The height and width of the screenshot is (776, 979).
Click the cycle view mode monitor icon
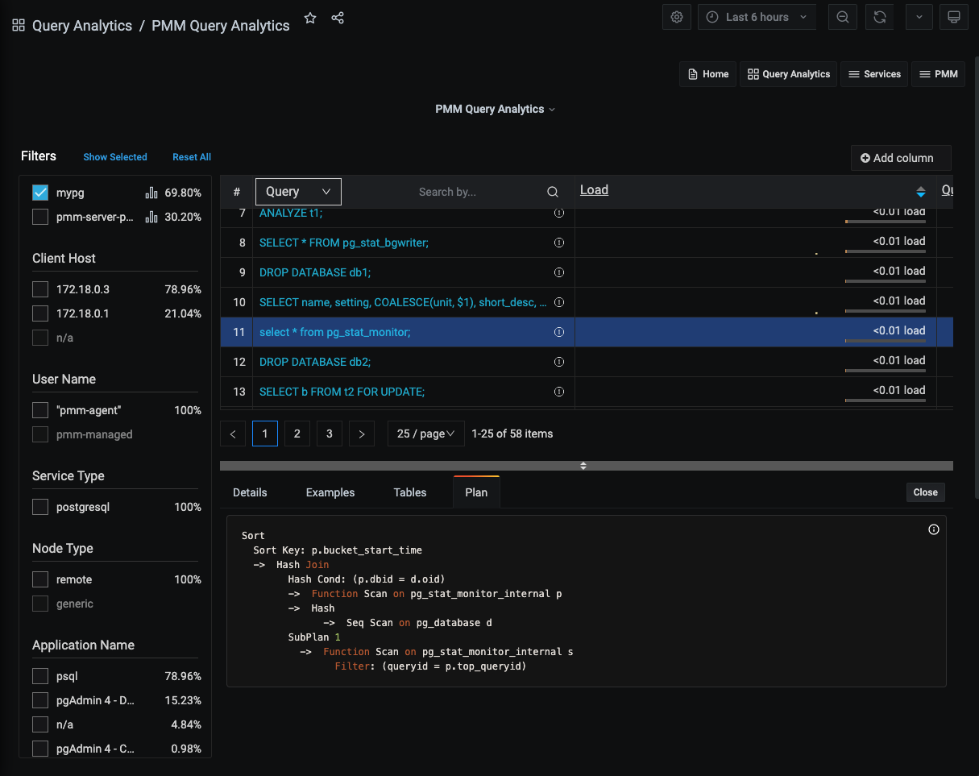(954, 17)
